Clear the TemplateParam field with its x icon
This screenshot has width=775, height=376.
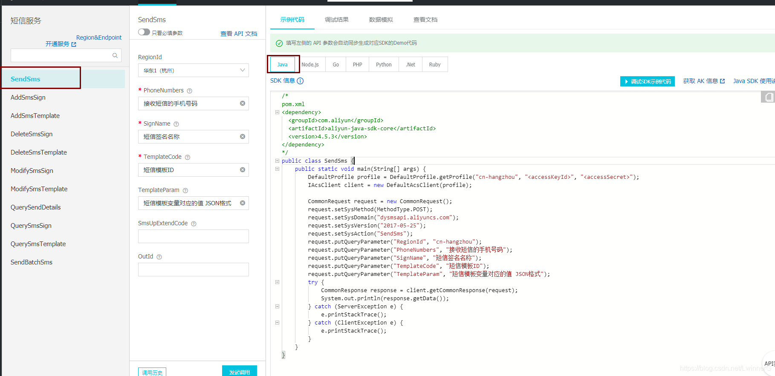[x=243, y=203]
